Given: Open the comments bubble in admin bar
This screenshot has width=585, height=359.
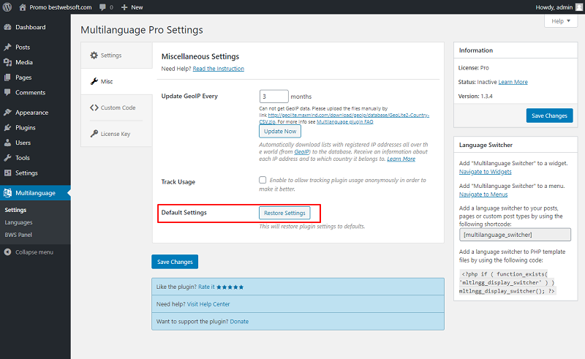Looking at the screenshot, I should (x=102, y=7).
